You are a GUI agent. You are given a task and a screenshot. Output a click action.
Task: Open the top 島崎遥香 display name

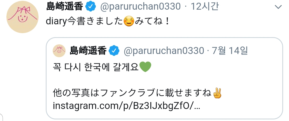(x=65, y=7)
